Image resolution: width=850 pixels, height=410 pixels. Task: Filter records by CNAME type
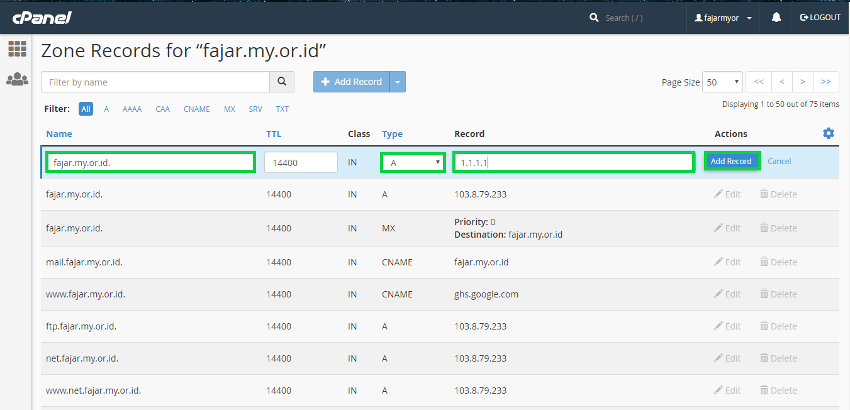pos(196,109)
